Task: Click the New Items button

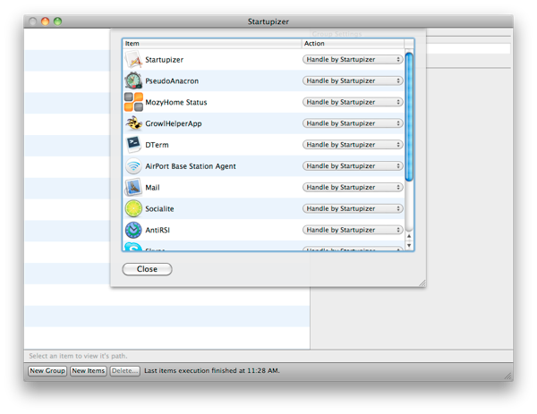Action: point(89,371)
